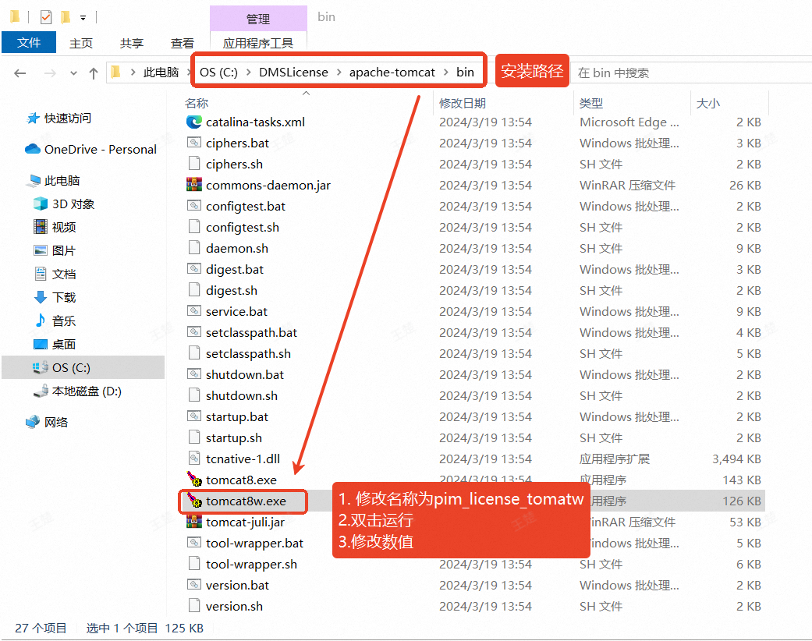Click the film icon of 视频
The height and width of the screenshot is (641, 812).
click(41, 227)
